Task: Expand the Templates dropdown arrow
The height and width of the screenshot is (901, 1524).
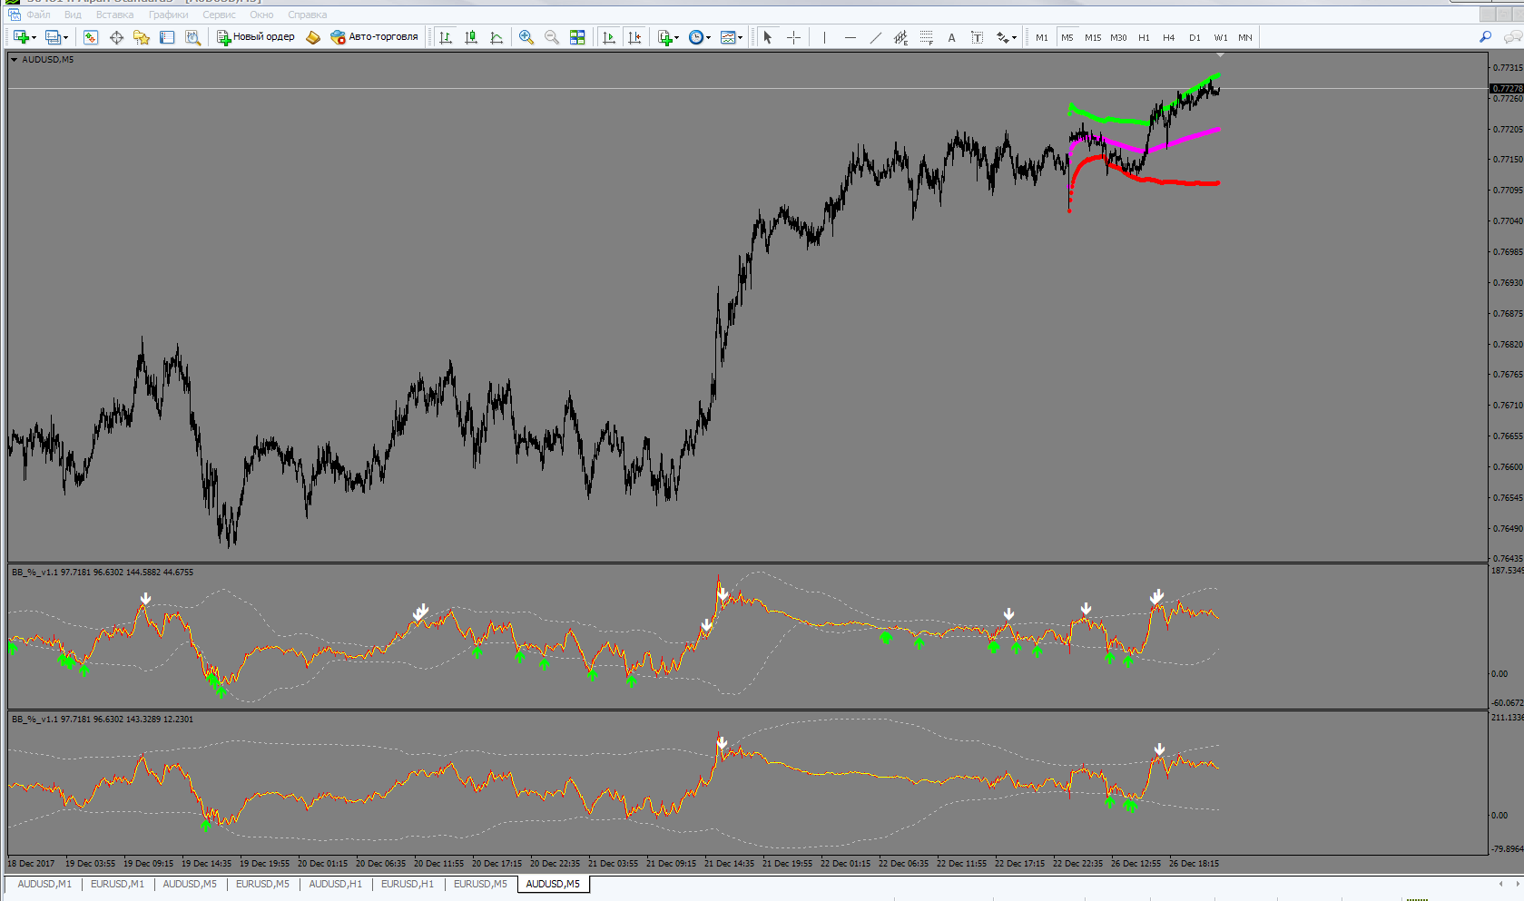Action: [741, 38]
